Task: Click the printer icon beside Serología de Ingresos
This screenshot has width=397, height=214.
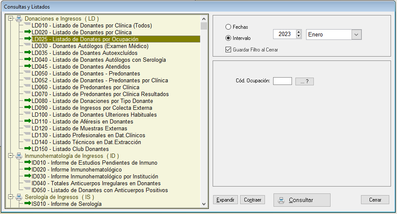Action: pyautogui.click(x=19, y=197)
